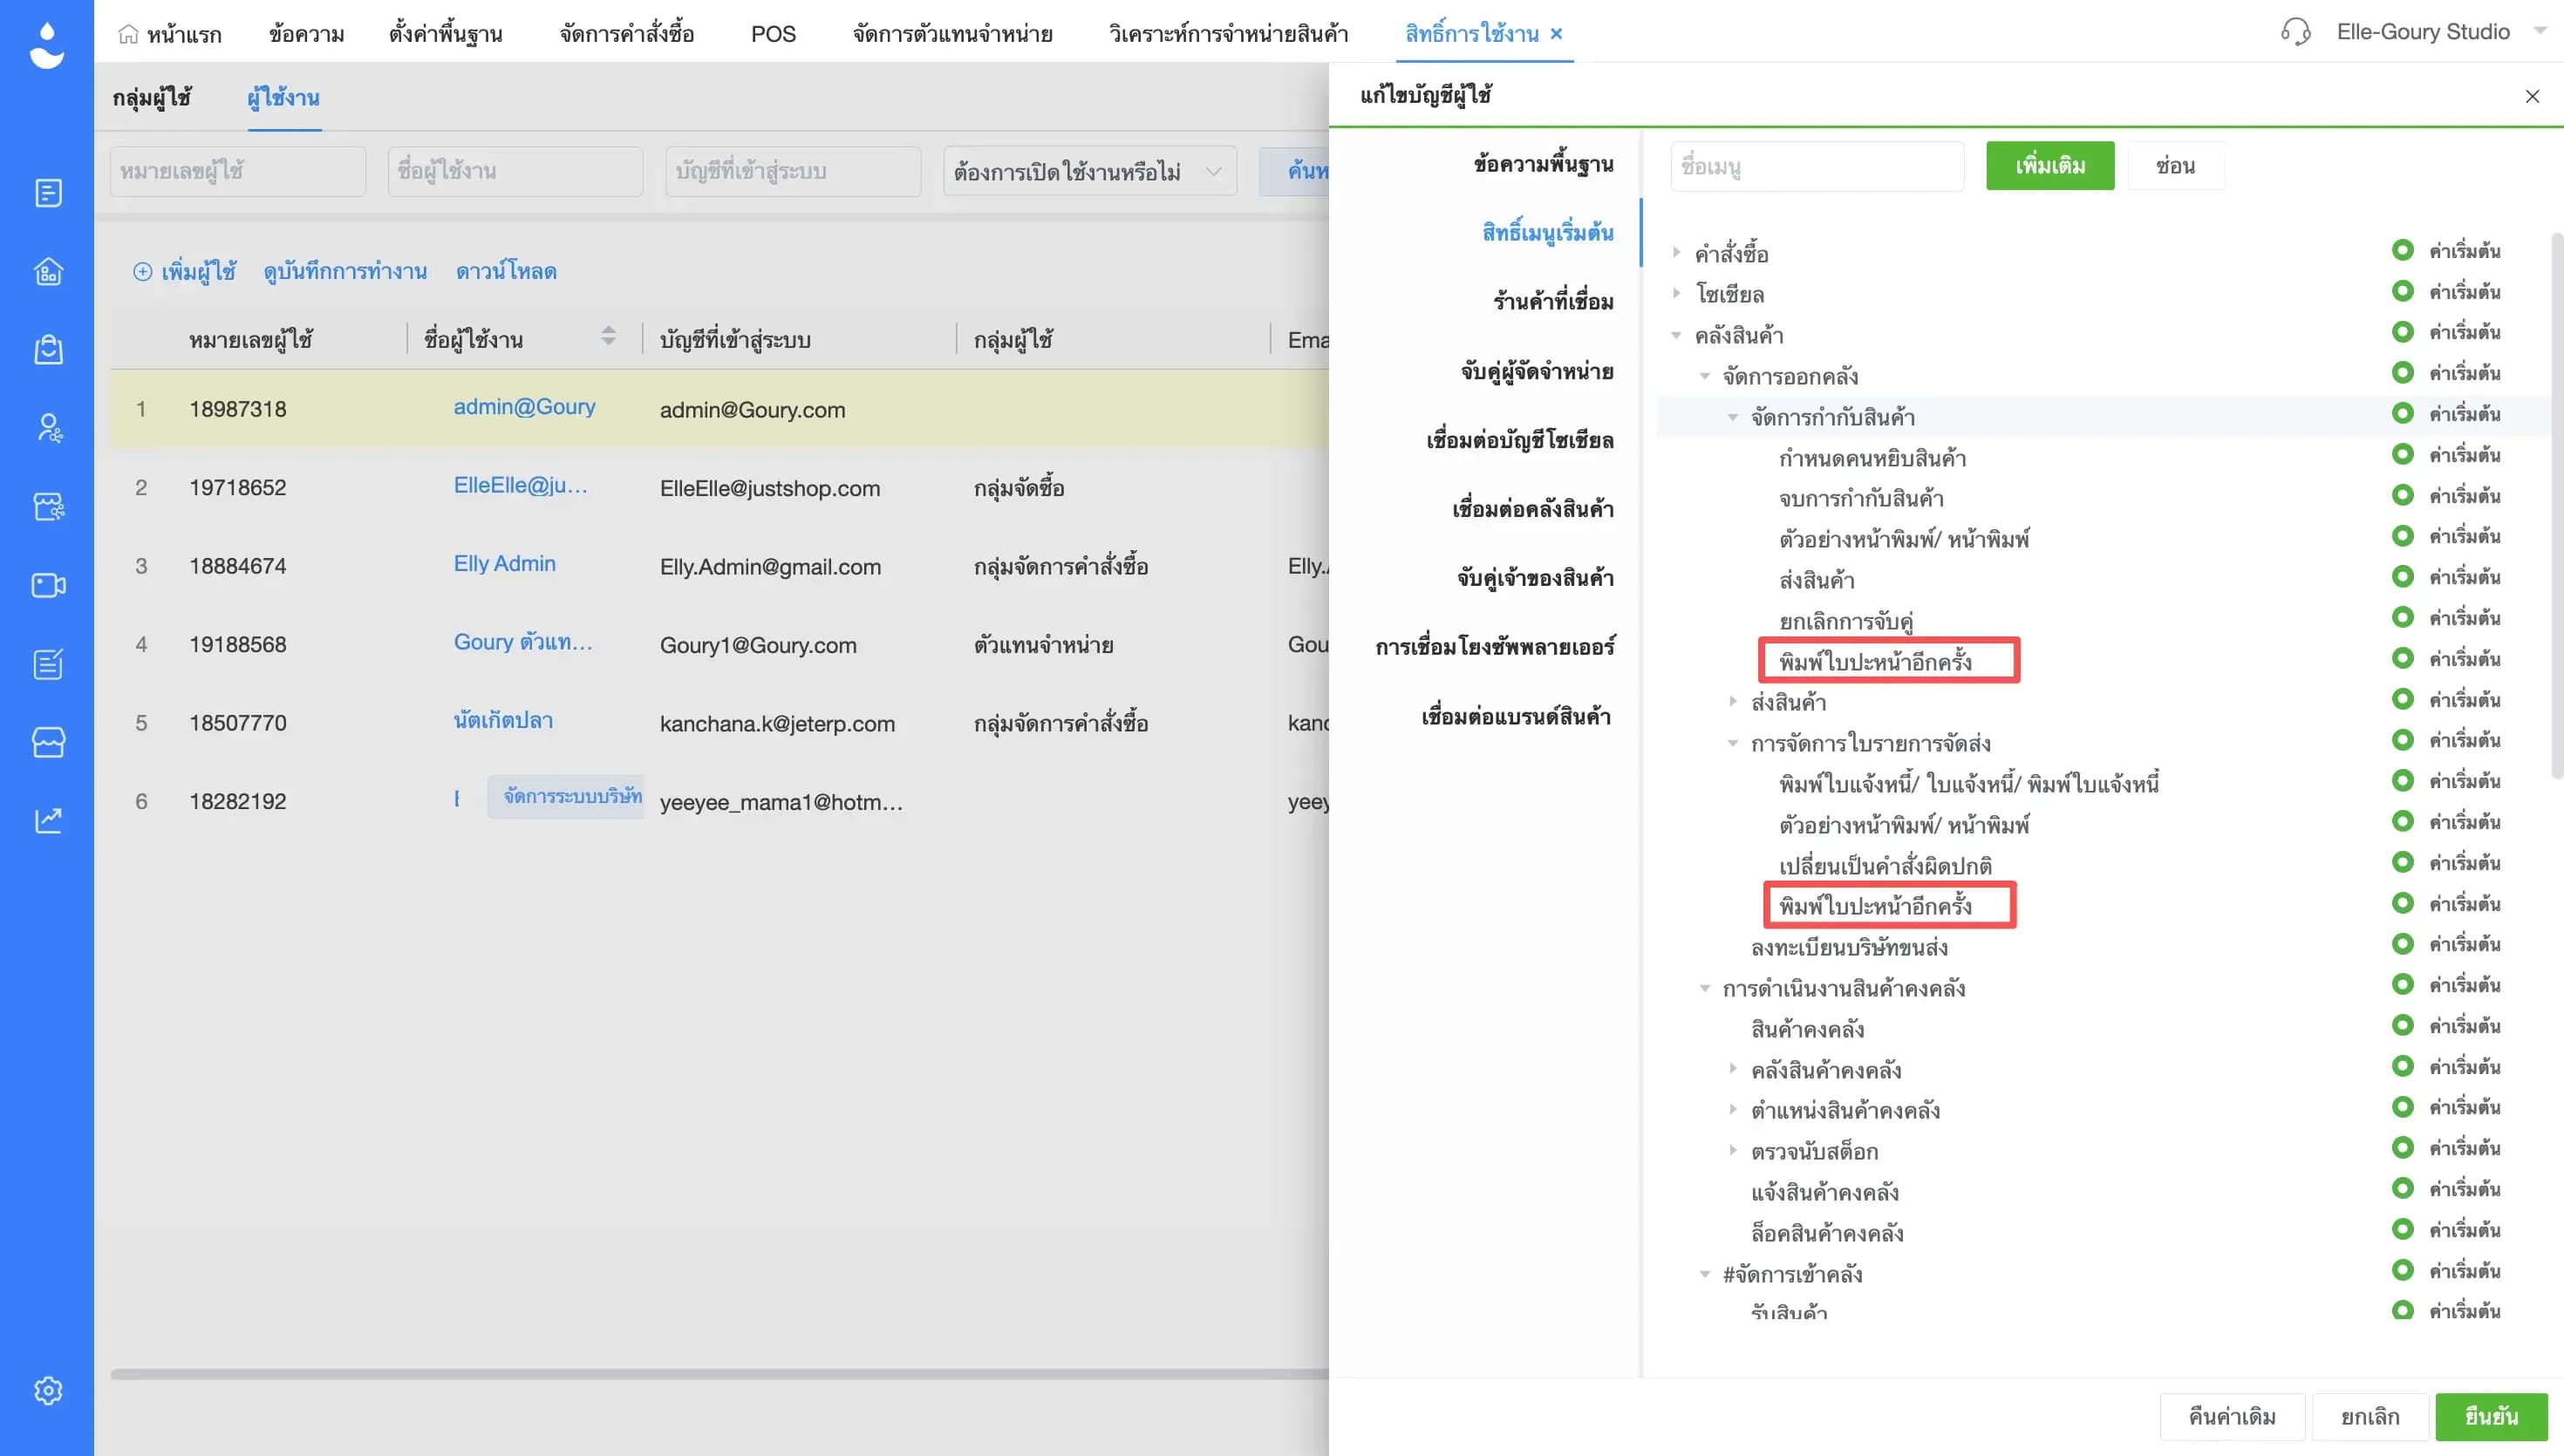Screen dimensions: 2564x1456
Task: Open ร้านค้าที่เชื่อม section in edit panel
Action: coord(1553,302)
